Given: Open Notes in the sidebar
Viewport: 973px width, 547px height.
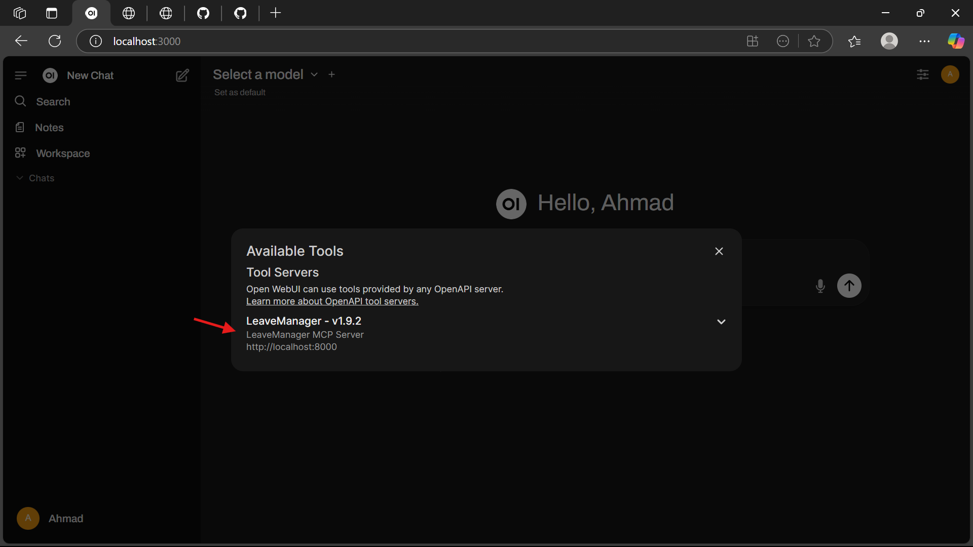Looking at the screenshot, I should (49, 127).
